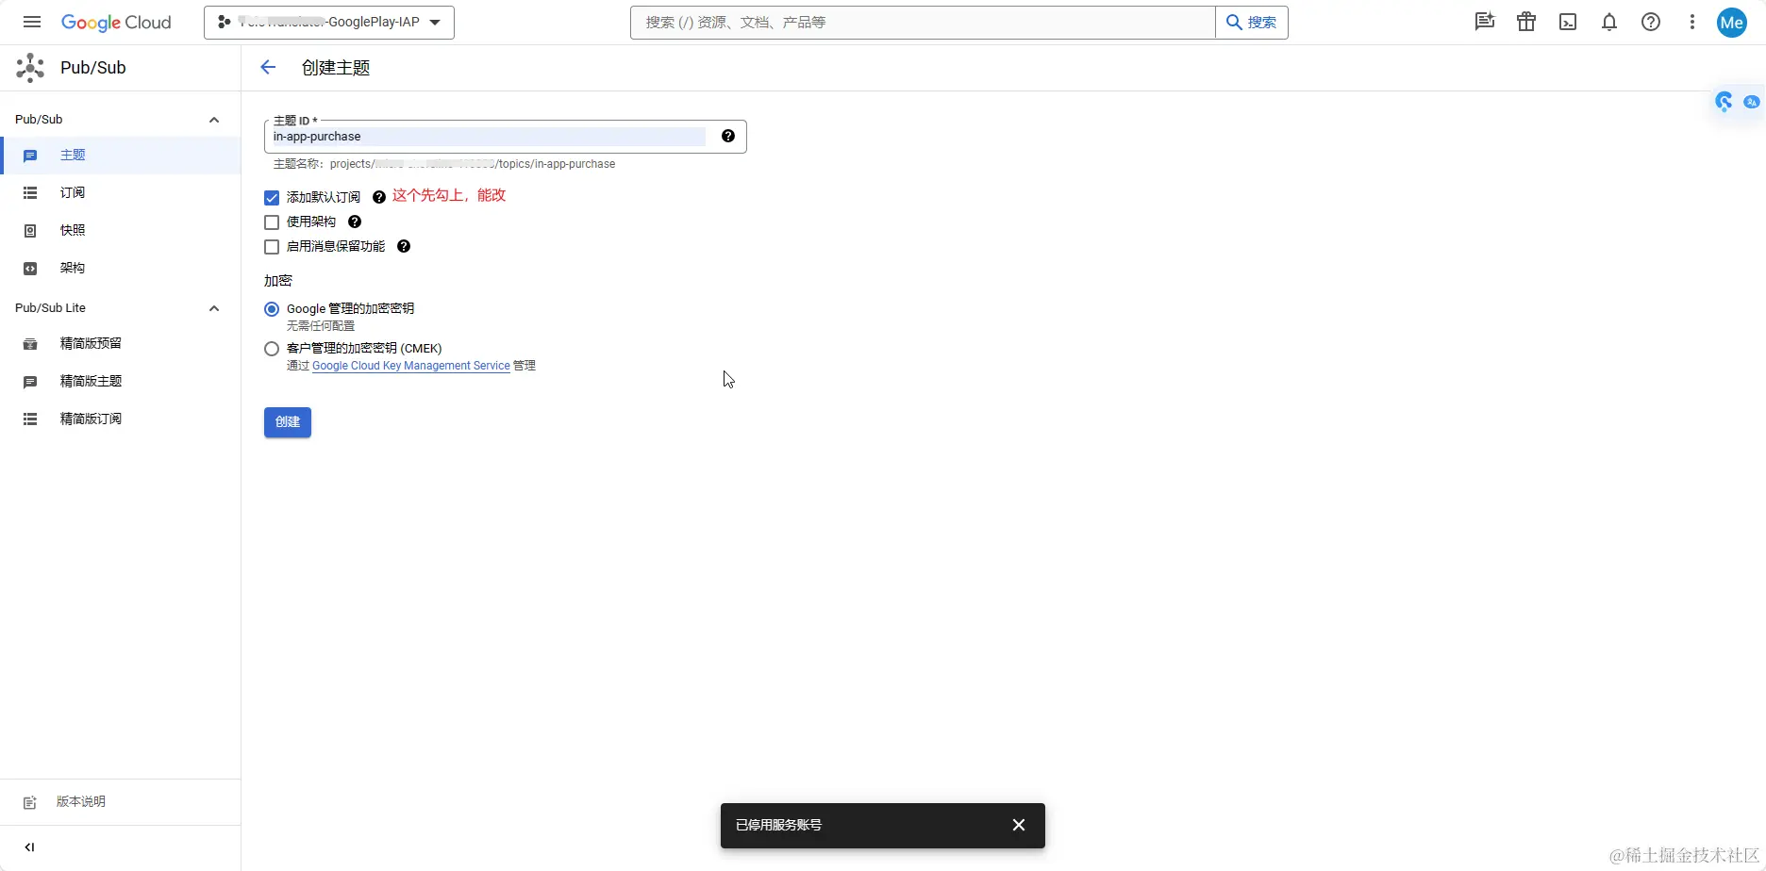This screenshot has height=871, width=1766.
Task: Click the Me account avatar
Action: click(x=1732, y=23)
